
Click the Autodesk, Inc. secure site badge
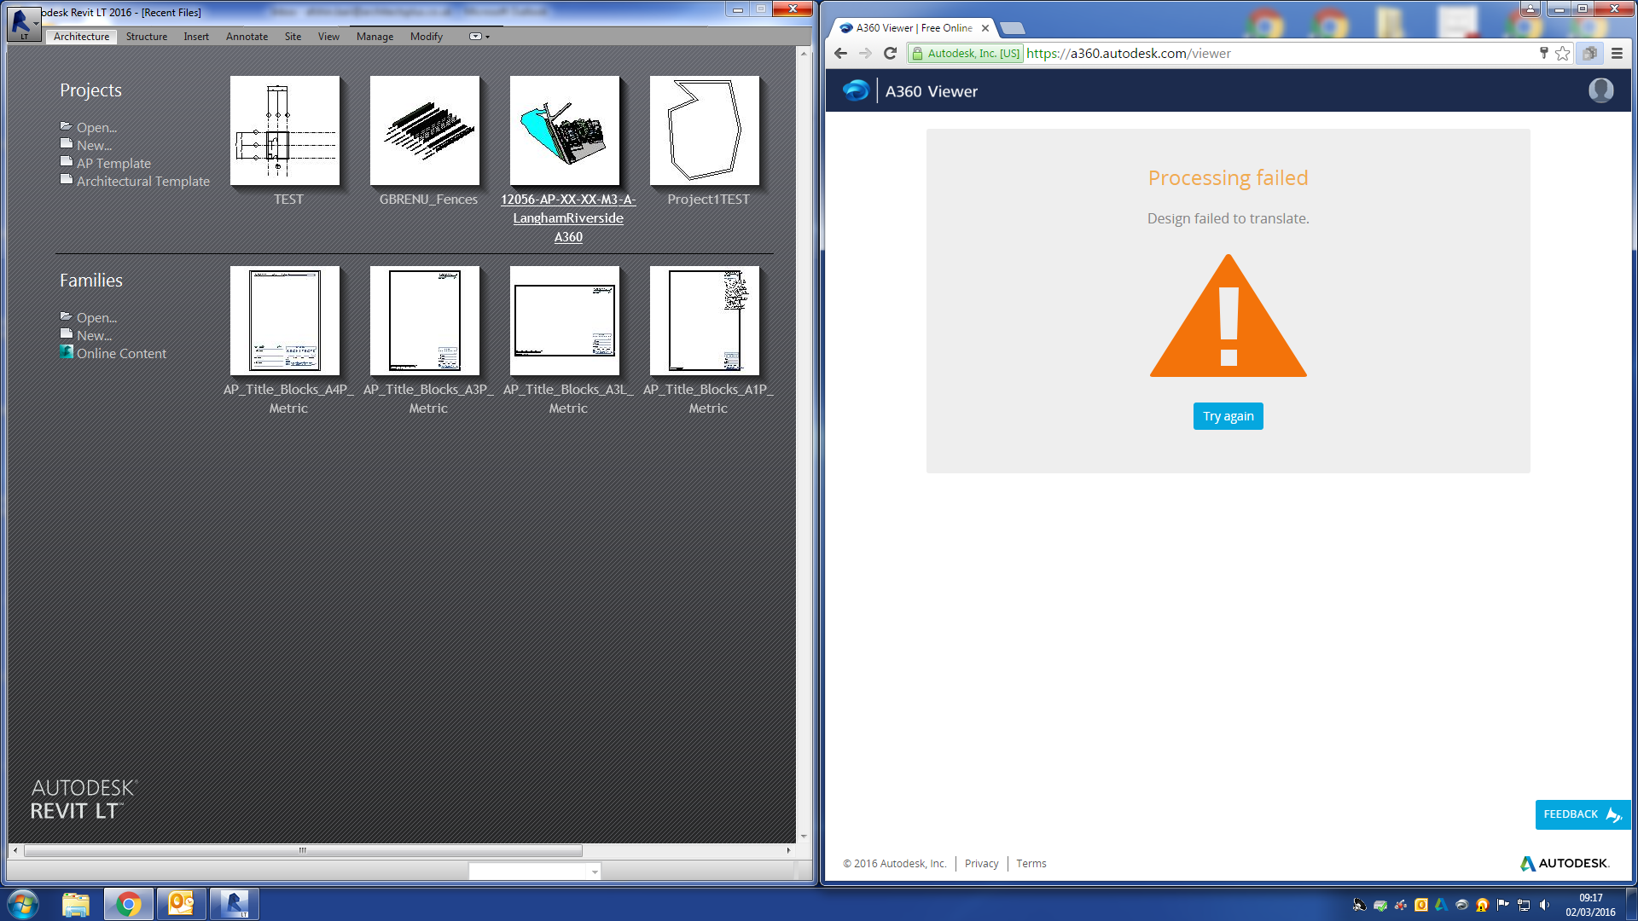tap(964, 53)
